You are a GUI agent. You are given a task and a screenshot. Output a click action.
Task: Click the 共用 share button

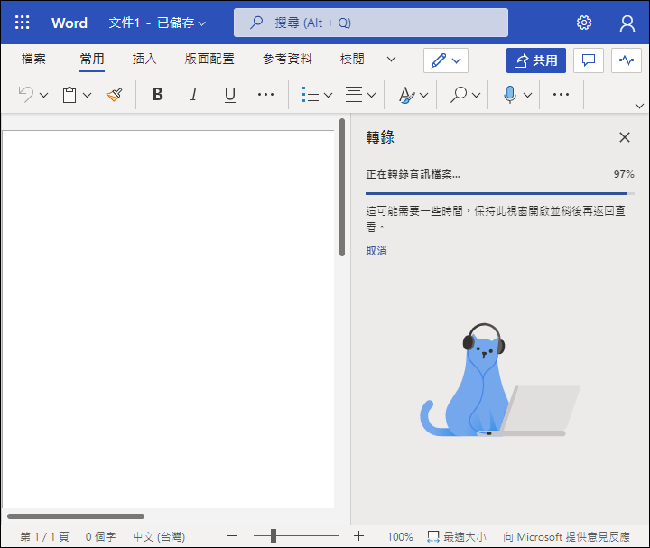click(536, 60)
